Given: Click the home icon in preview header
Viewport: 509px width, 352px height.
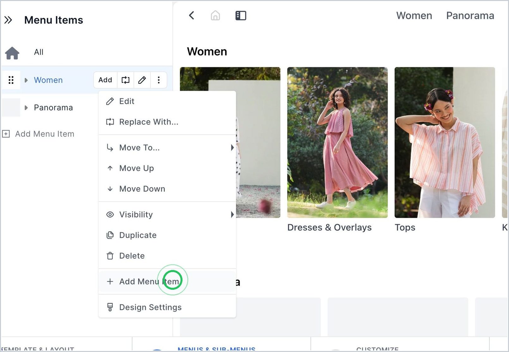Looking at the screenshot, I should coord(215,15).
